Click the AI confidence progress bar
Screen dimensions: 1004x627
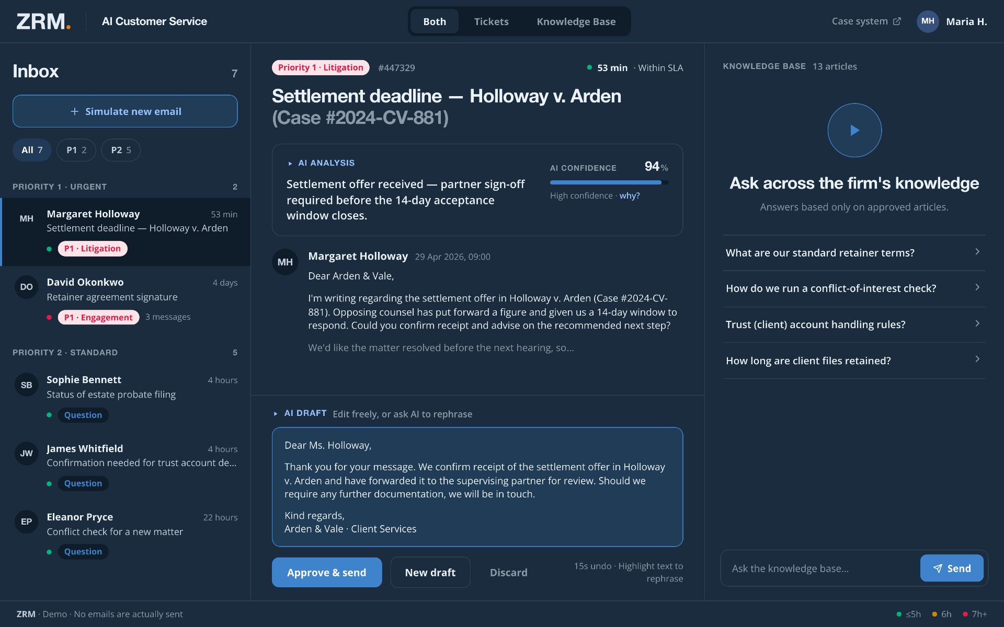click(609, 182)
